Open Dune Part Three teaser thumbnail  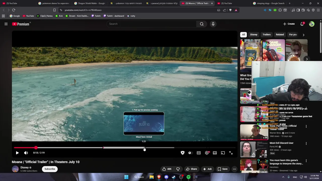254,132
